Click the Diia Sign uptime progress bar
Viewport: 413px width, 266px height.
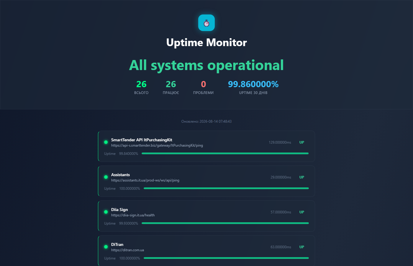[x=225, y=223]
